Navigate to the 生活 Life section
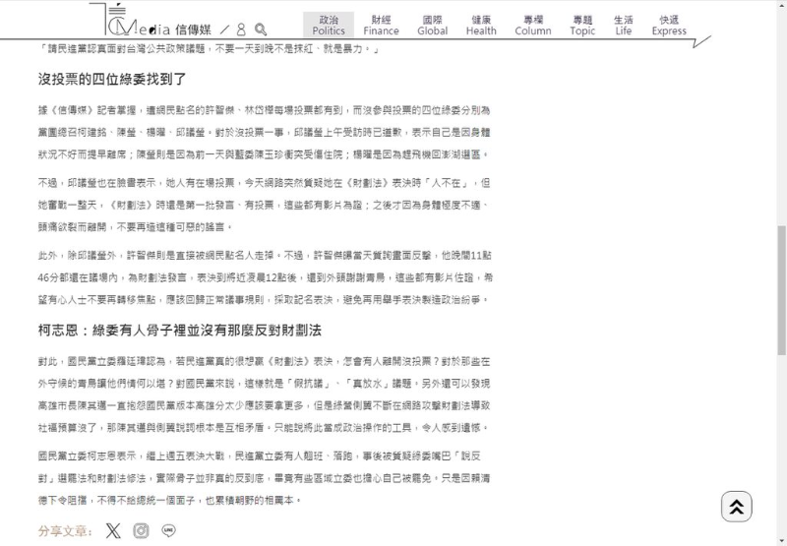The image size is (787, 546). pyautogui.click(x=624, y=25)
